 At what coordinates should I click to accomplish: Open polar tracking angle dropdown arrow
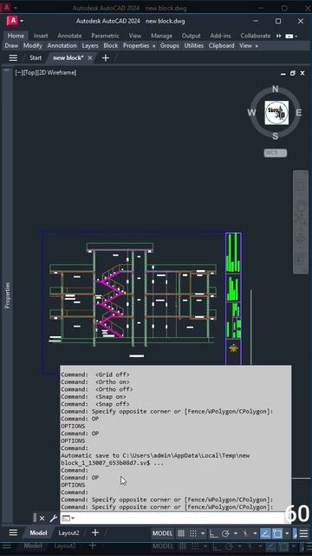coord(235,533)
